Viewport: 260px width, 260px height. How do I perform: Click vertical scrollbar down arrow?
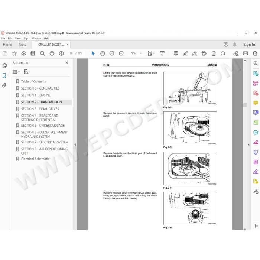pyautogui.click(x=245, y=229)
